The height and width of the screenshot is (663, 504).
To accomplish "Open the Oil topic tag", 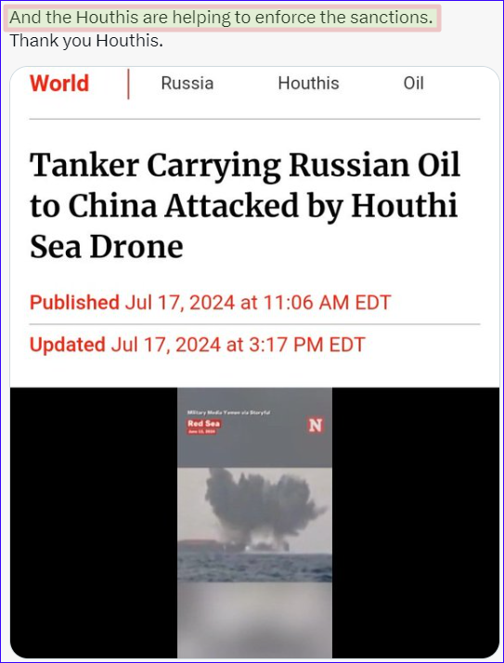I will click(414, 83).
